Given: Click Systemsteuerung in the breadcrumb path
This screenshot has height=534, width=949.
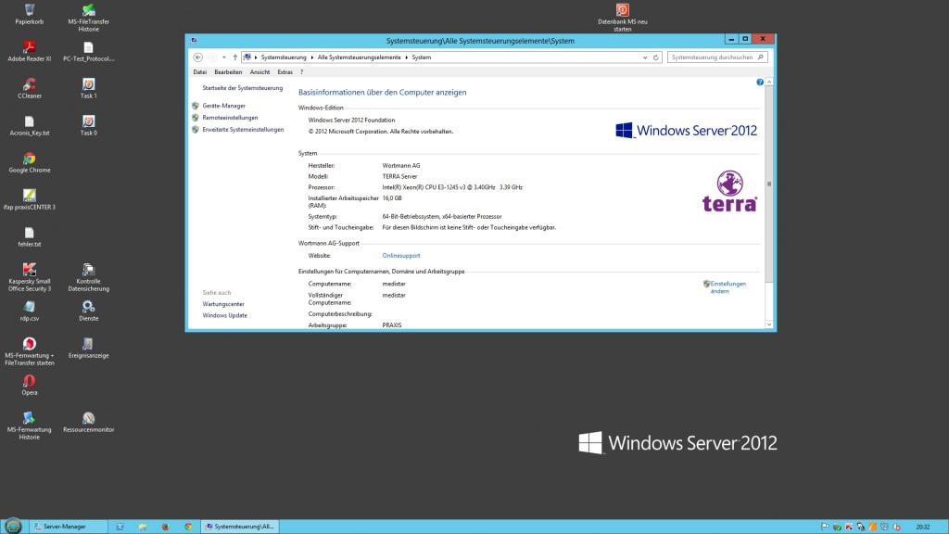Looking at the screenshot, I should (x=284, y=57).
